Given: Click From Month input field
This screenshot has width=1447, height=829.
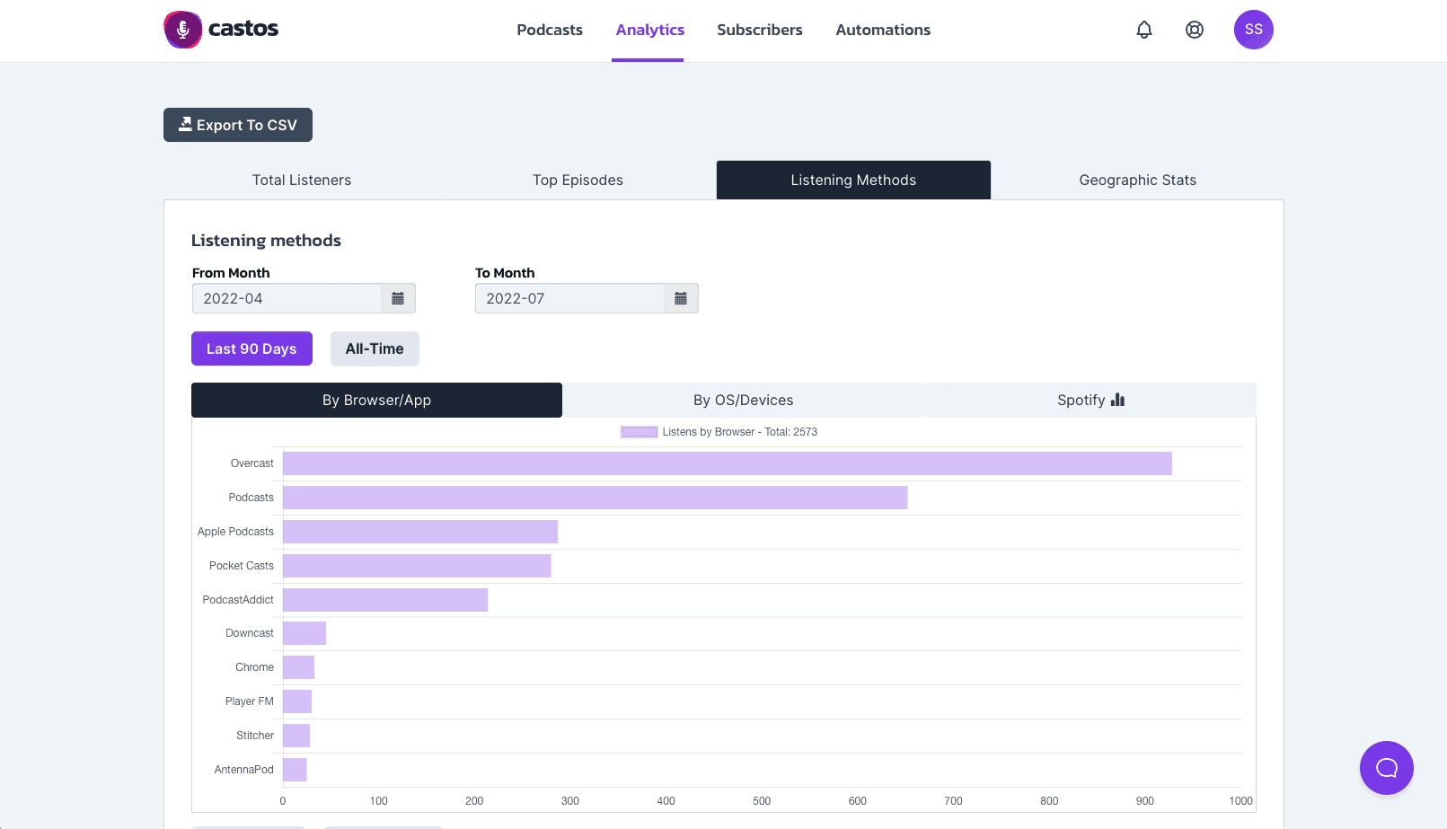Looking at the screenshot, I should click(287, 298).
